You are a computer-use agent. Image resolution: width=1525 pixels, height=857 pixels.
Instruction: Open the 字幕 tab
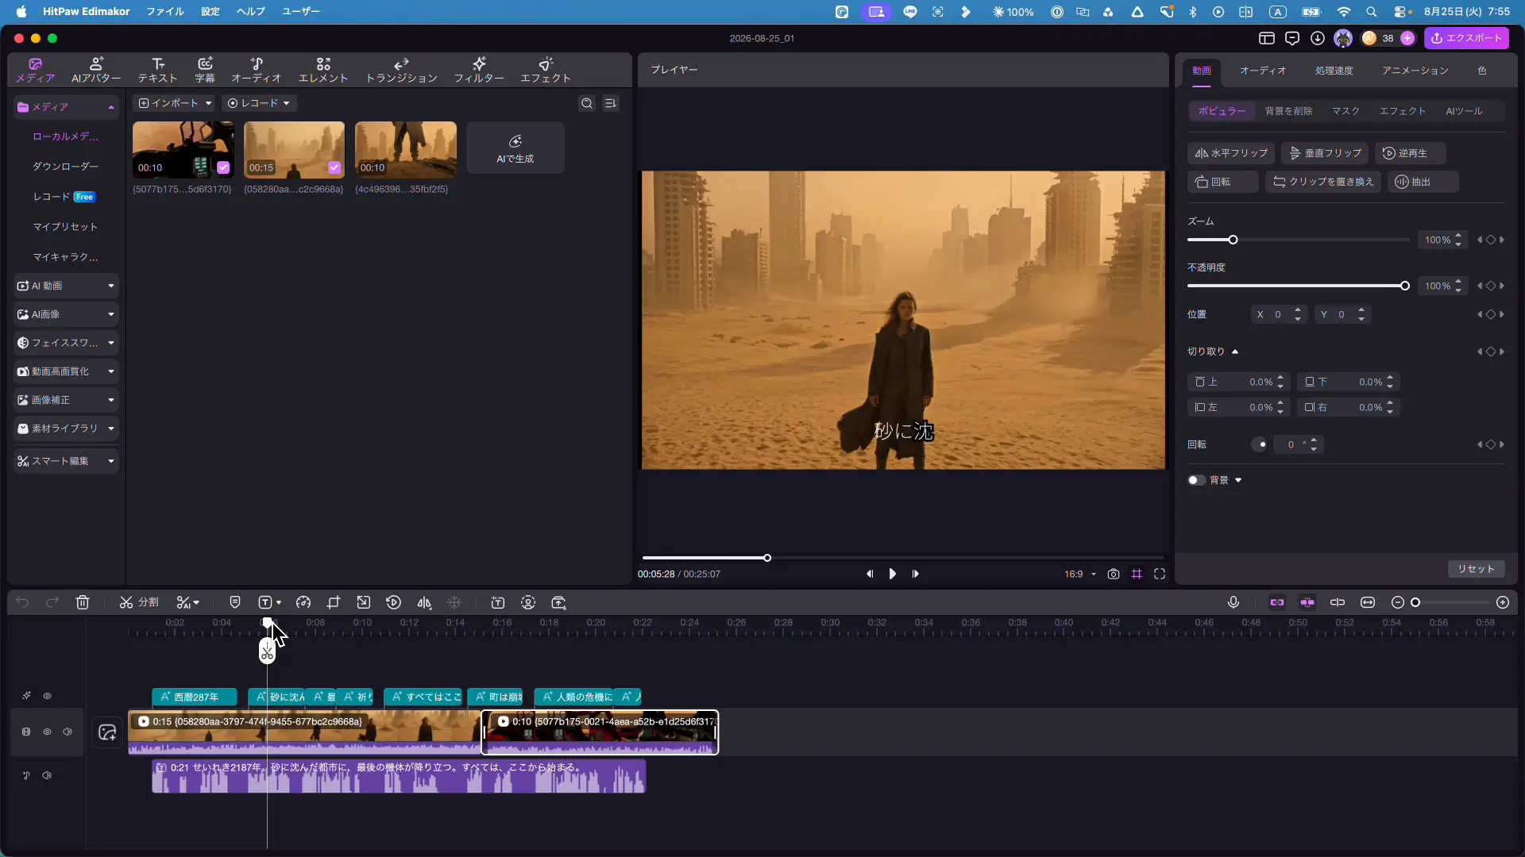(205, 70)
